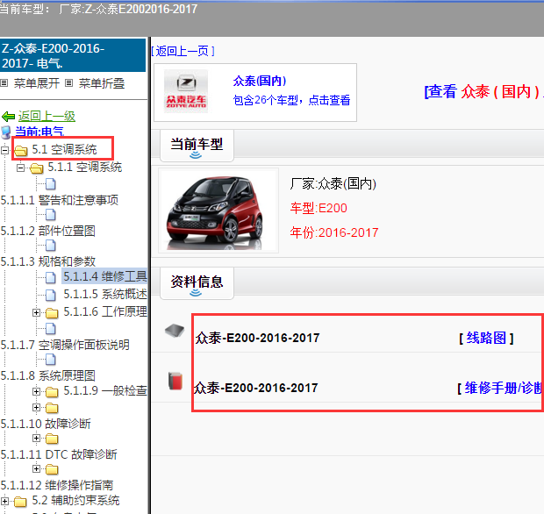The image size is (544, 514).
Task: Click the 当前:电气 link
Action: coord(39,132)
